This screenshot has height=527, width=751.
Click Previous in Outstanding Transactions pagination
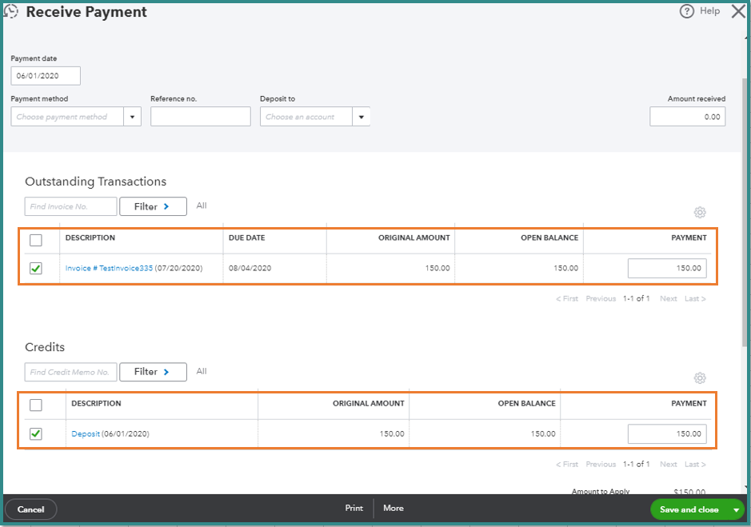601,298
